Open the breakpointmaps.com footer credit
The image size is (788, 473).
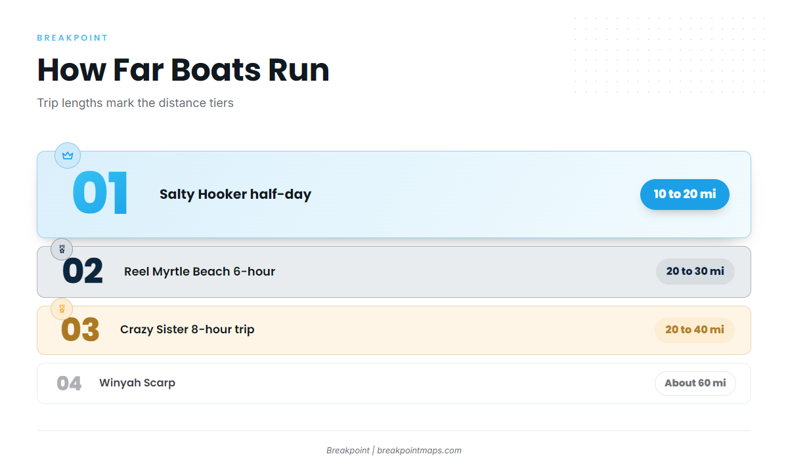click(x=394, y=451)
